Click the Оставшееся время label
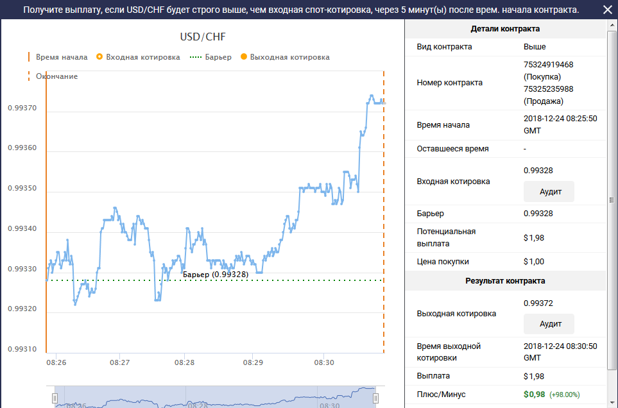The height and width of the screenshot is (408, 618). click(452, 149)
